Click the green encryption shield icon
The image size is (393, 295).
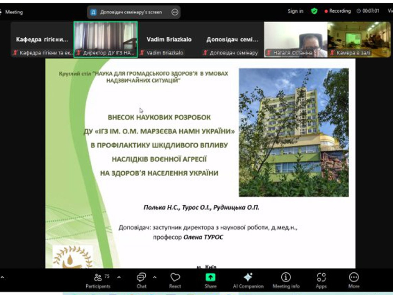[x=314, y=11]
